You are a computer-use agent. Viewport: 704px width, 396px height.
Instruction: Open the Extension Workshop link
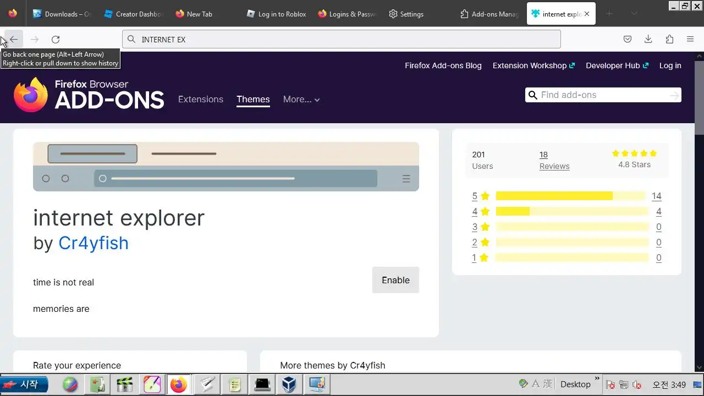533,65
